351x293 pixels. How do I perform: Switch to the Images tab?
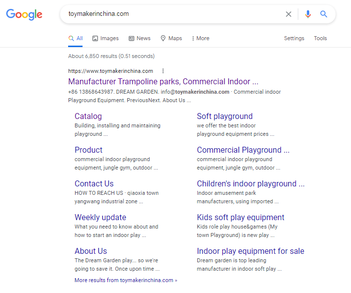(105, 38)
